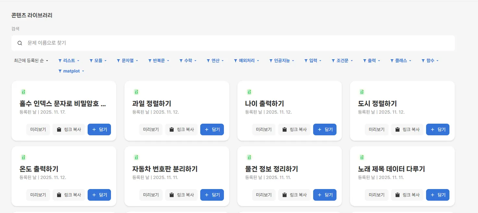Open the matplot filter dropdown

[71, 71]
